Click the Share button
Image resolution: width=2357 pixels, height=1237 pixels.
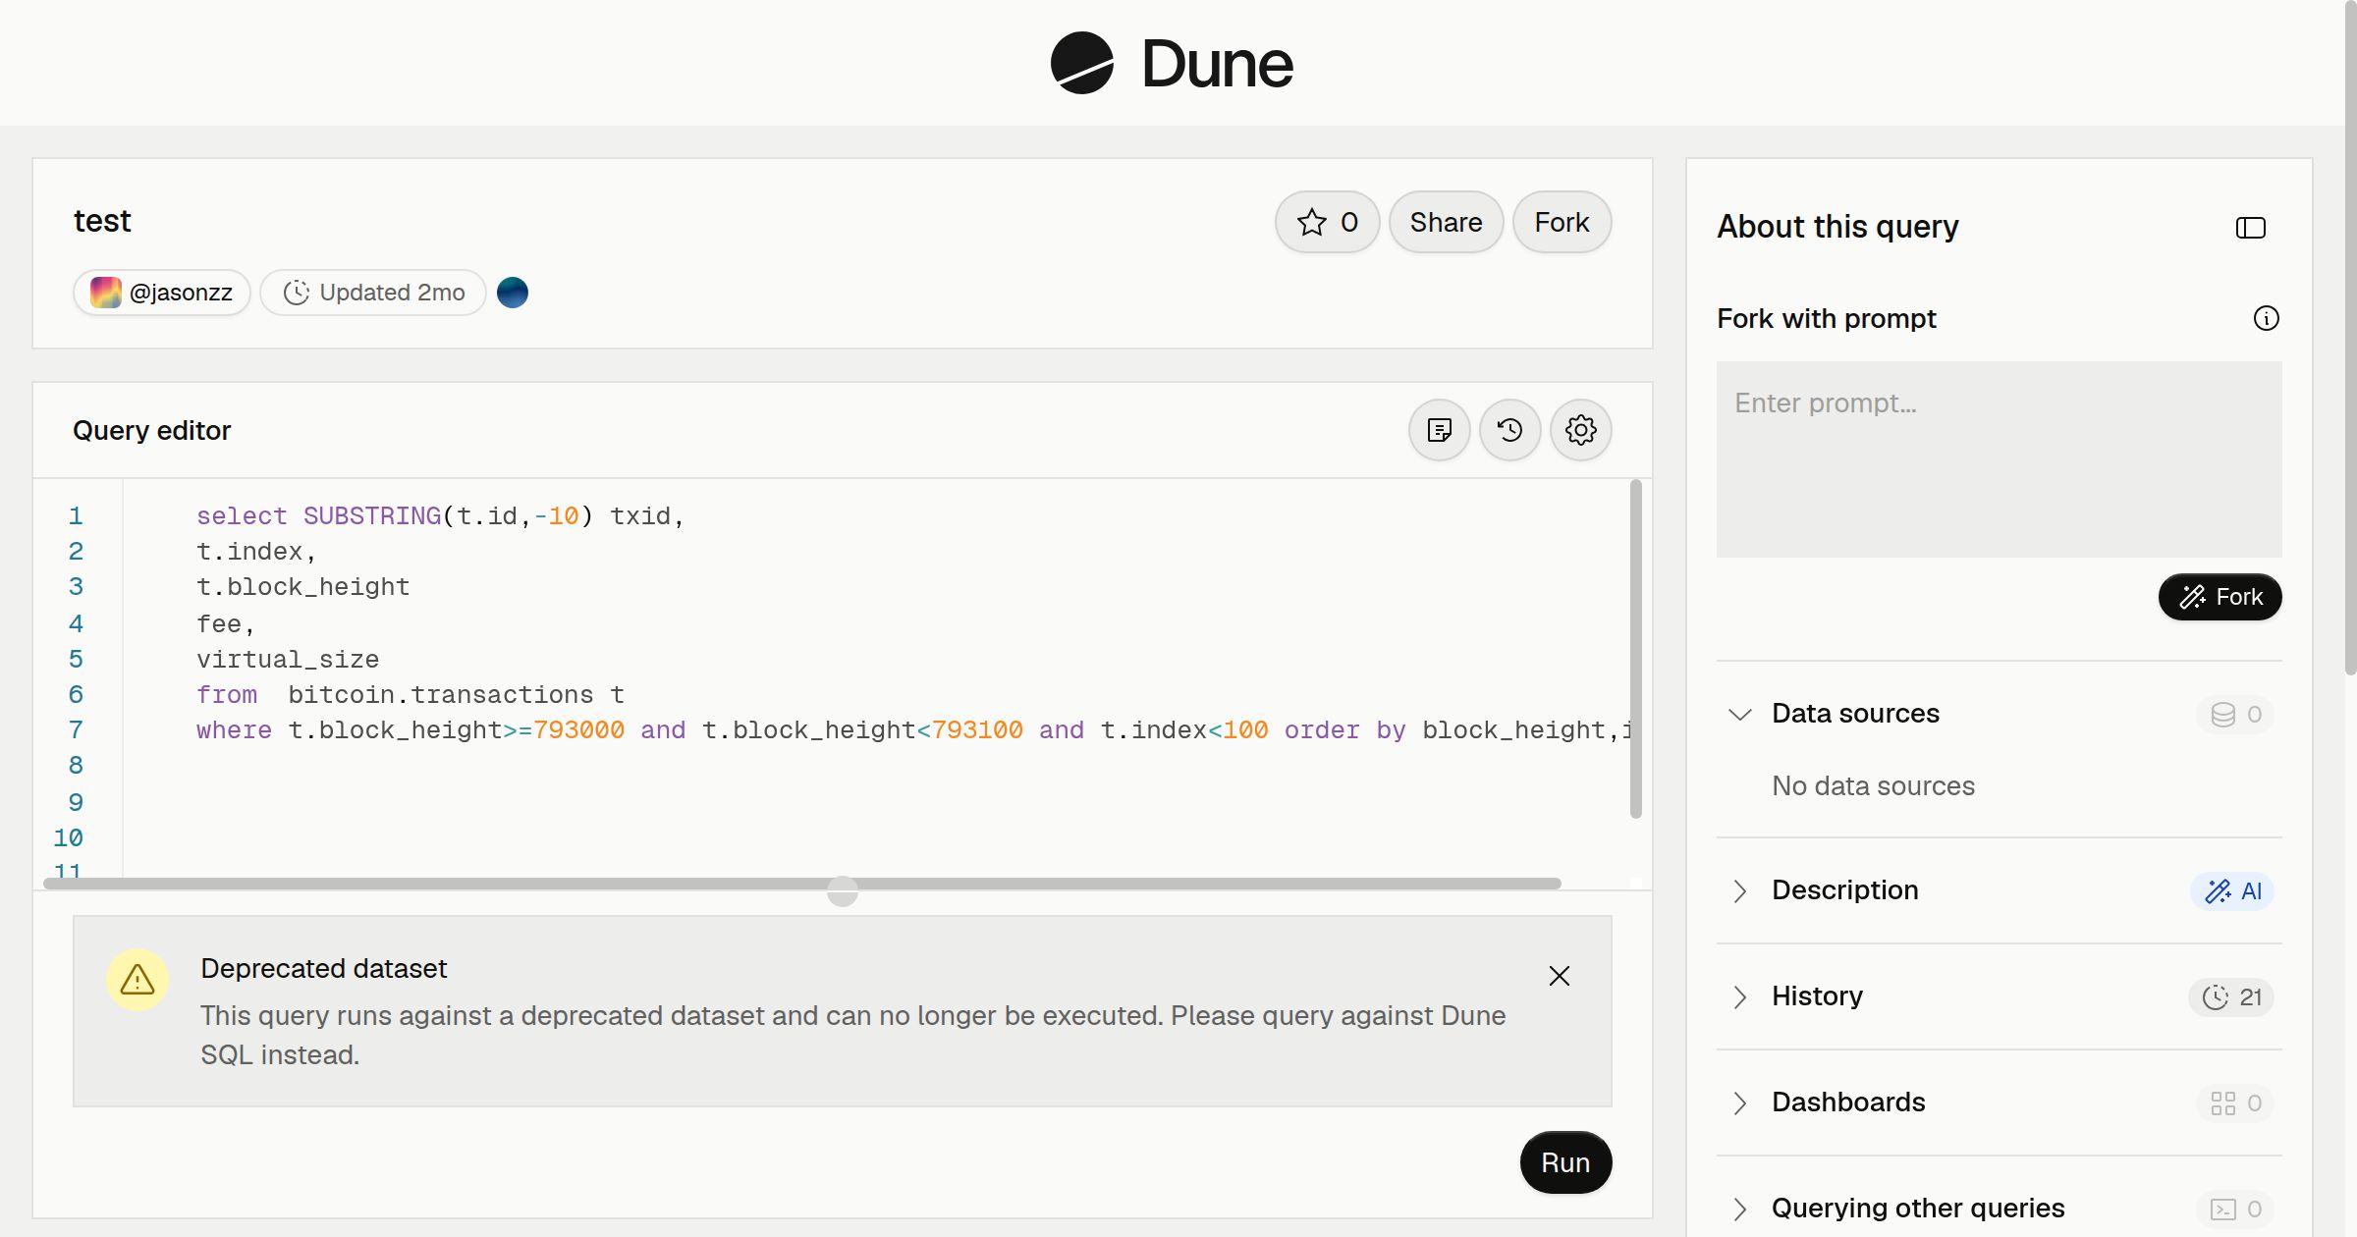1446,222
